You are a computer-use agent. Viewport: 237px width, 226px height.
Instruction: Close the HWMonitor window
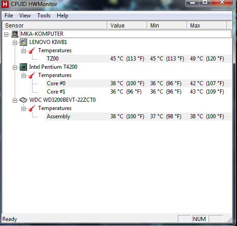point(222,3)
